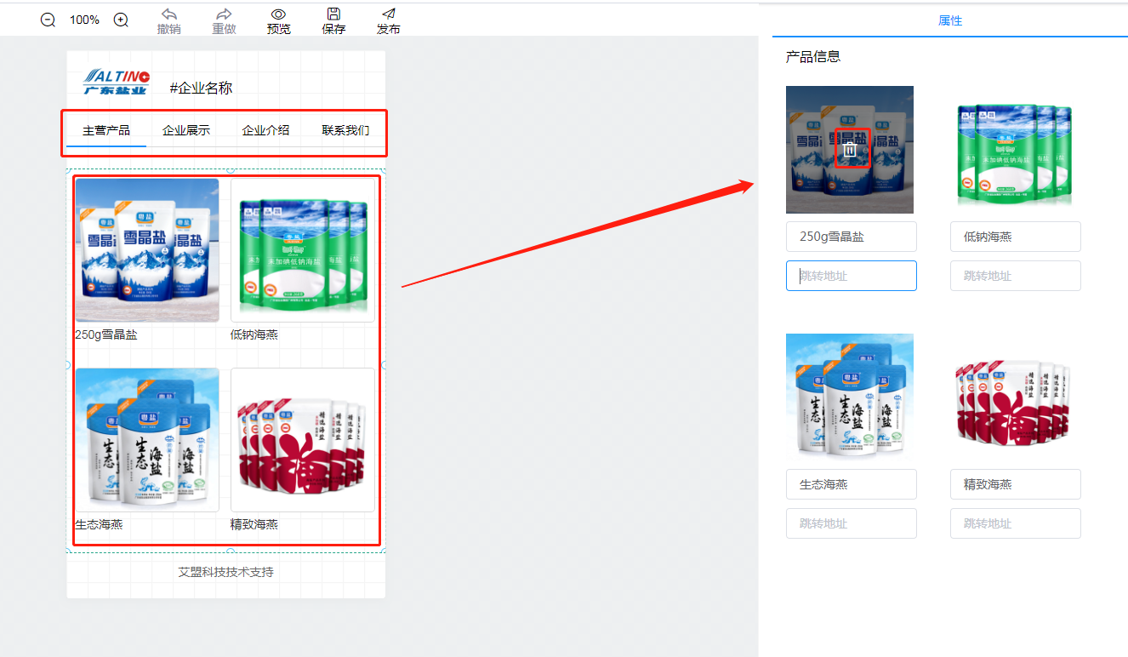Click the #企业名称 header text
The height and width of the screenshot is (657, 1128).
(201, 88)
